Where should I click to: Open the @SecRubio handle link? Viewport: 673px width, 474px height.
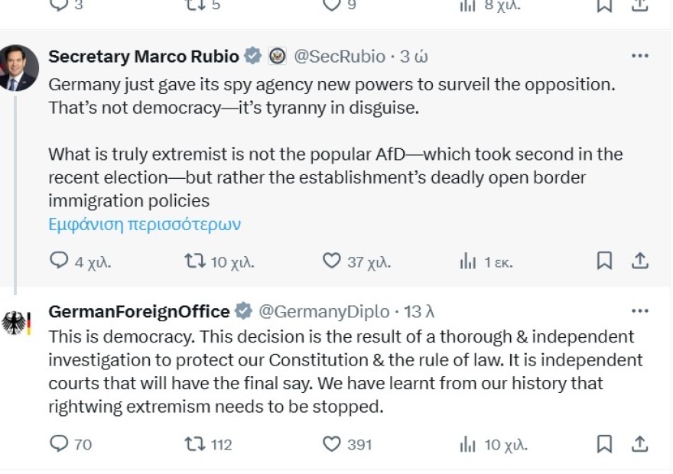340,57
